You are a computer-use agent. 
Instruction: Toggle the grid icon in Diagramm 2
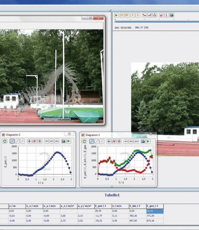(39, 141)
